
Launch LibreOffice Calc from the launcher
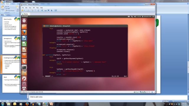(x=24, y=44)
